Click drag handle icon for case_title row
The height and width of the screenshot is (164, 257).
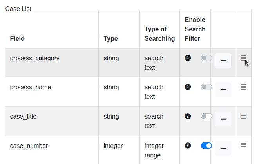click(x=243, y=116)
